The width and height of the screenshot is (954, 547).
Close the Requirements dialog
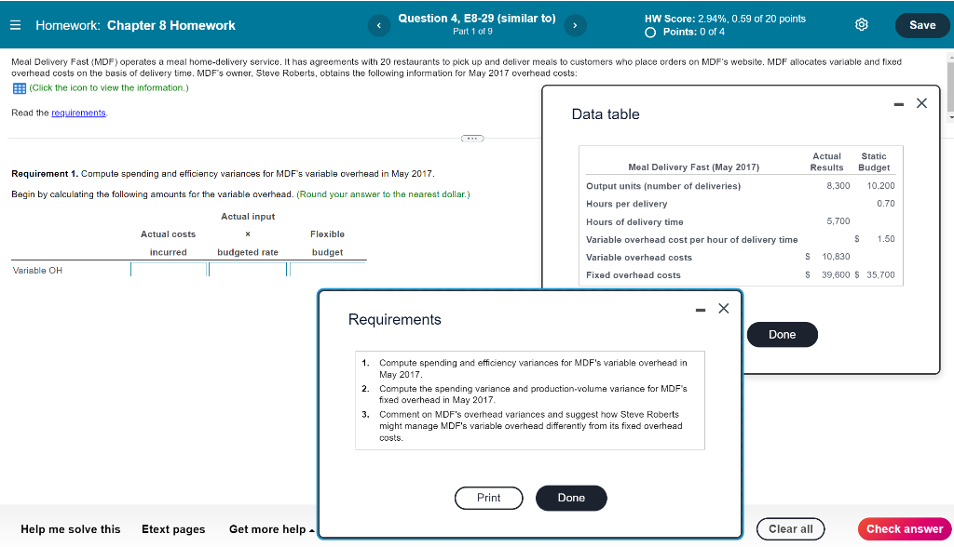pos(723,308)
